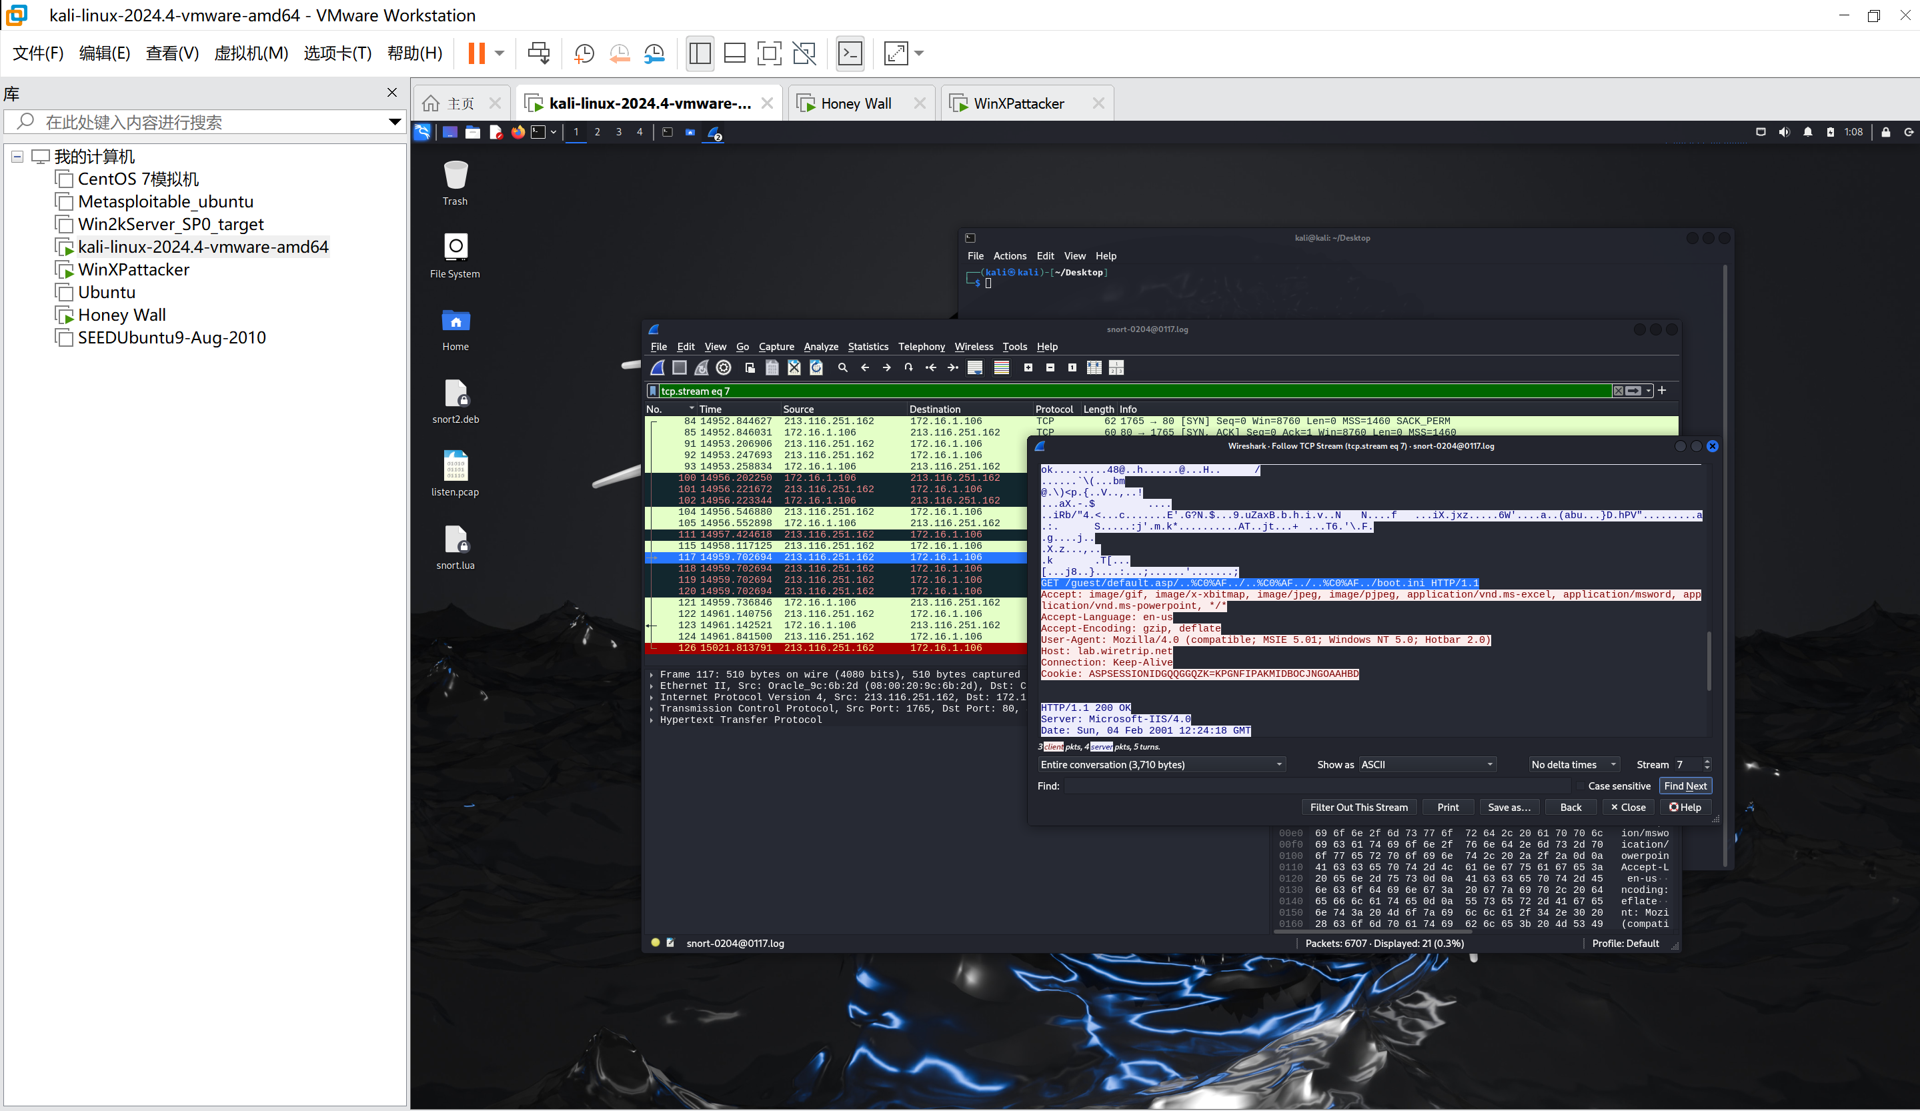Toggle auto-scroll during live capture
This screenshot has width=1920, height=1111.
click(974, 368)
